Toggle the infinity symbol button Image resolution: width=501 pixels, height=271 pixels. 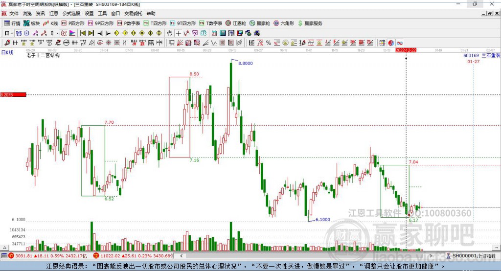click(x=399, y=43)
